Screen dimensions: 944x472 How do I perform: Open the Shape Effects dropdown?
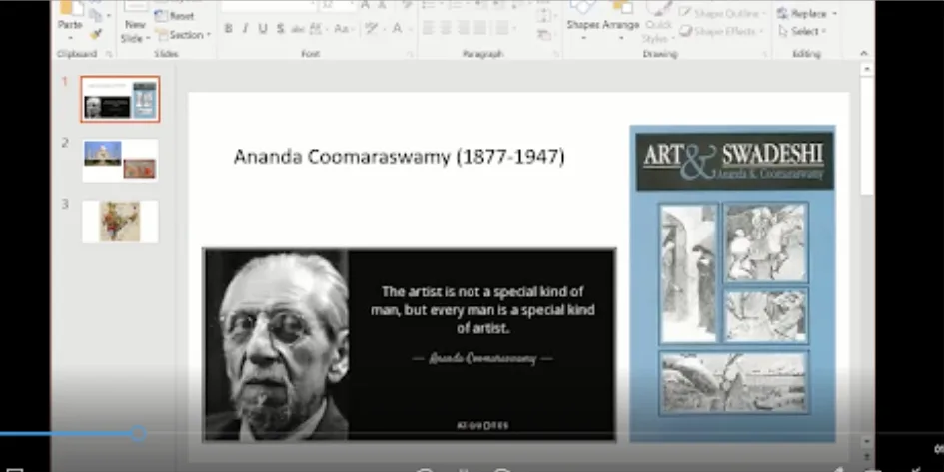[722, 31]
